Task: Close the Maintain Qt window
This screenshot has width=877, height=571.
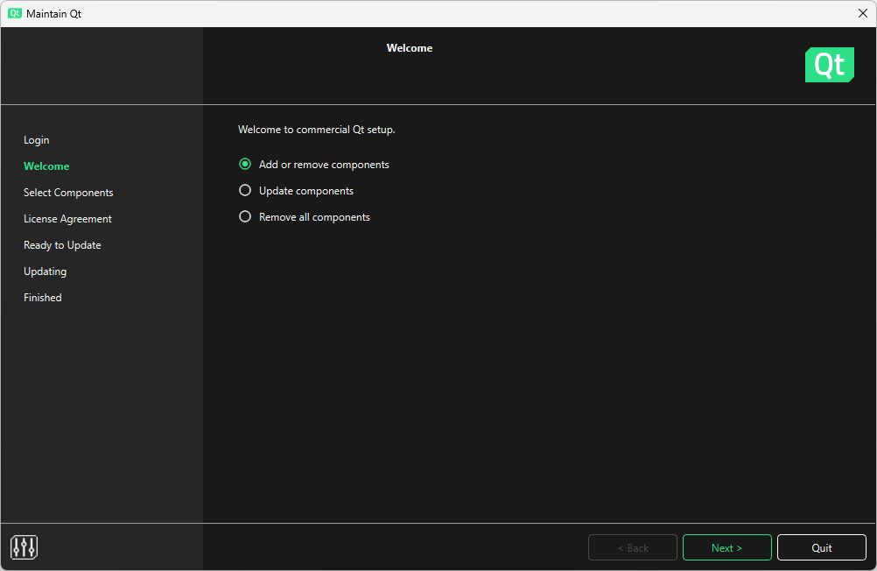Action: point(863,13)
